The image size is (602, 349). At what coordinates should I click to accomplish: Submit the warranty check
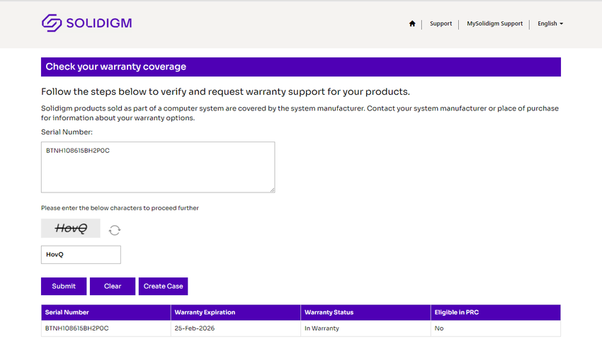(64, 286)
